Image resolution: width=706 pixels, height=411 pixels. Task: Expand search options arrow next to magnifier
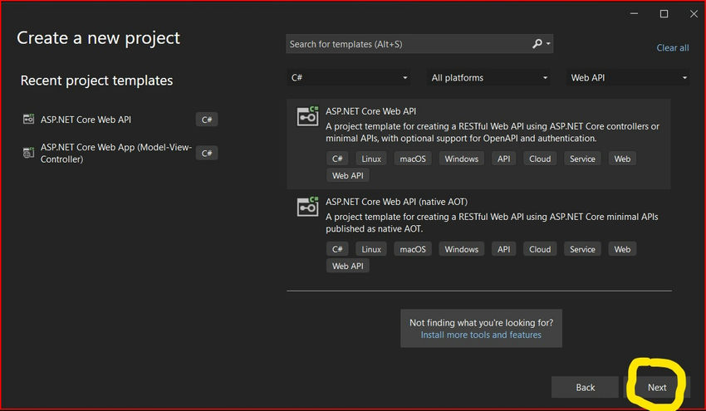coord(548,44)
